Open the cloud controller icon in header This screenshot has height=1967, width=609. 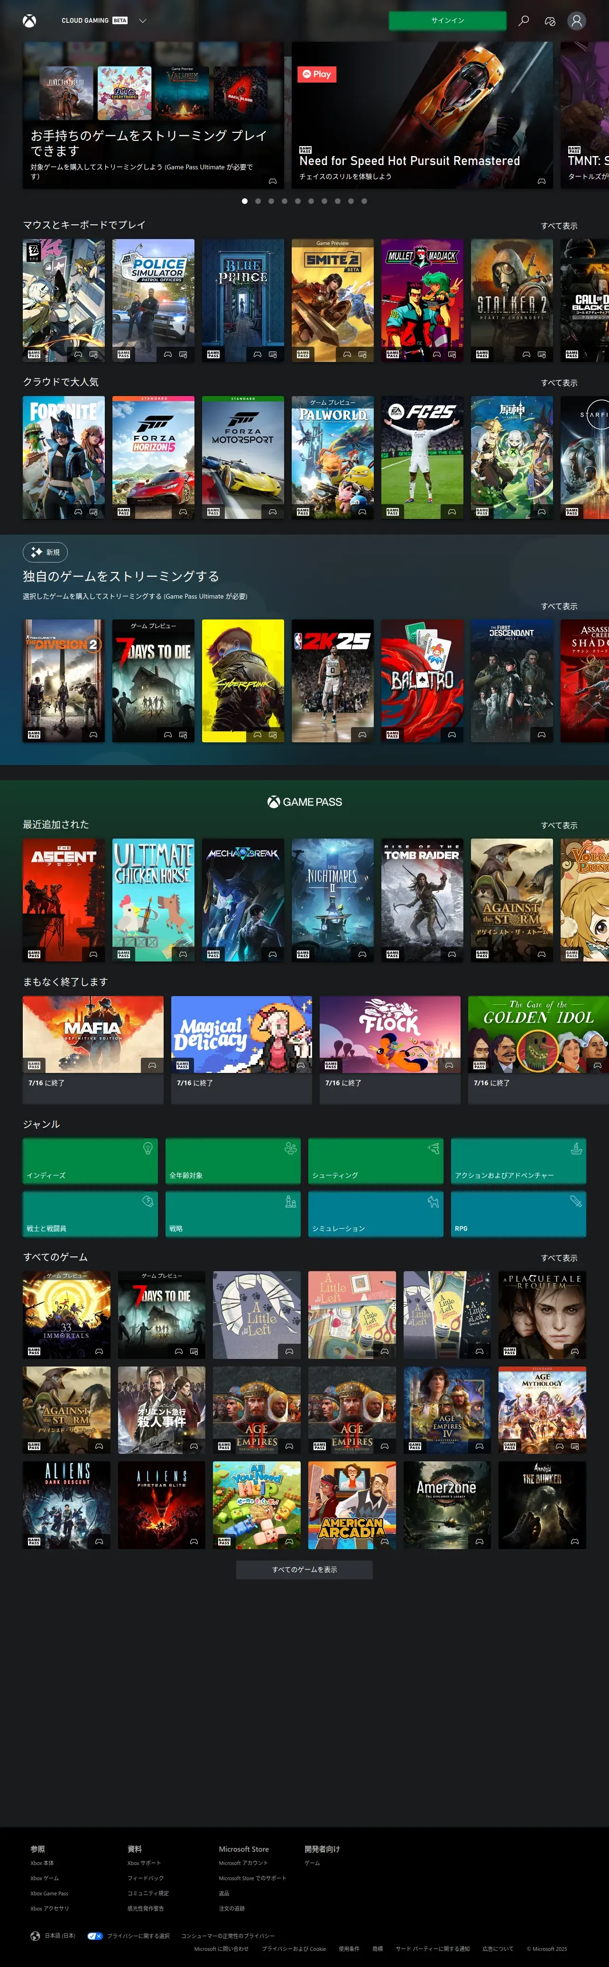coord(549,20)
